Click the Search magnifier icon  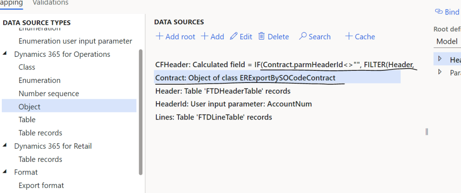(303, 37)
